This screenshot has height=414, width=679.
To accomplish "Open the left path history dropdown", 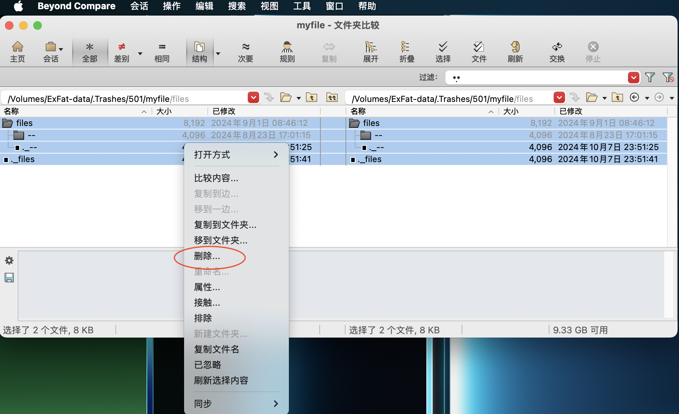I will [253, 97].
